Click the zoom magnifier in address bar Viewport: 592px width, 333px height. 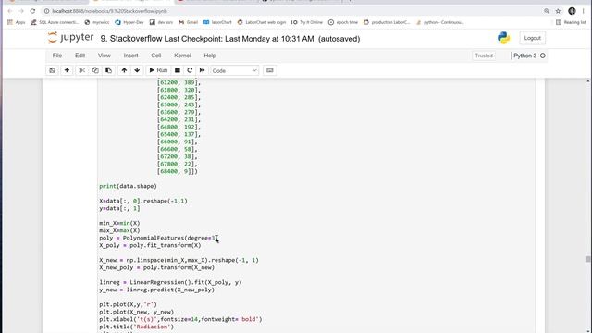point(547,11)
